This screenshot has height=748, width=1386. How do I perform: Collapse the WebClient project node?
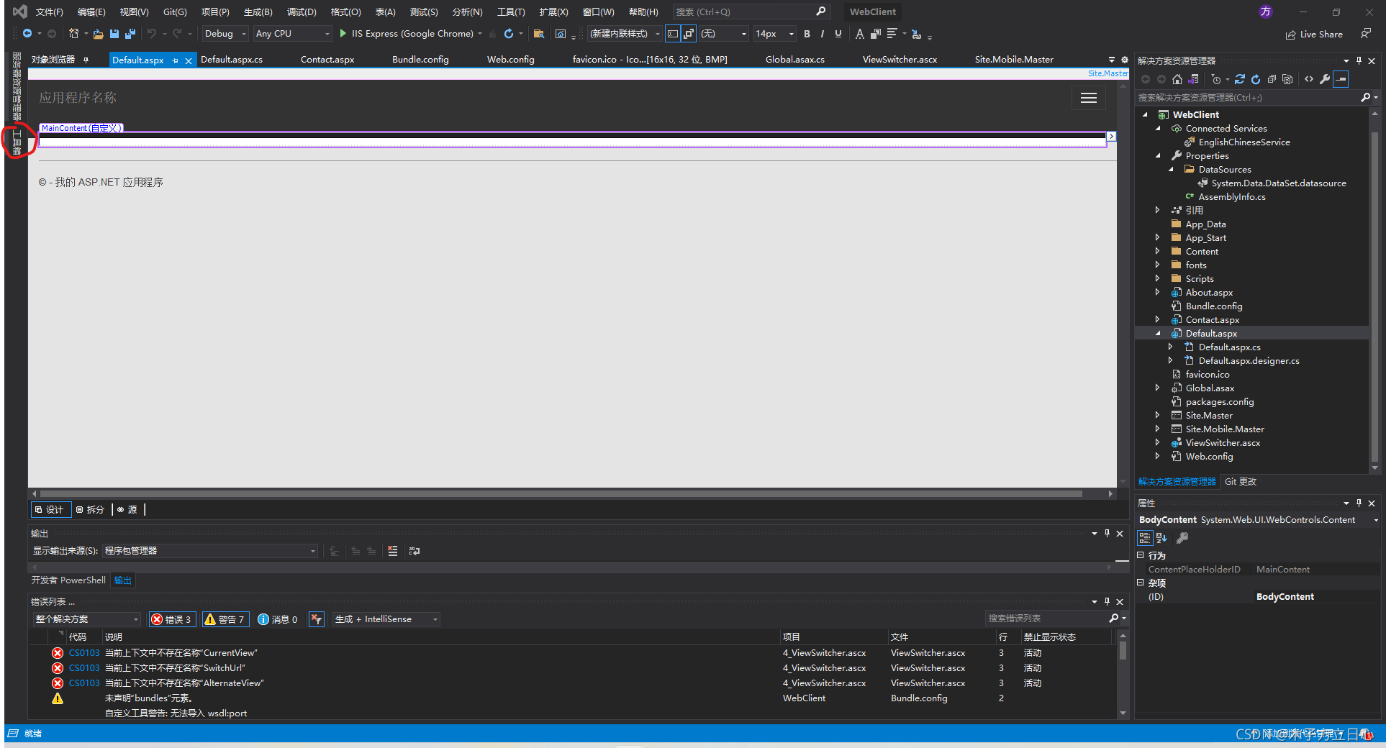pyautogui.click(x=1145, y=114)
